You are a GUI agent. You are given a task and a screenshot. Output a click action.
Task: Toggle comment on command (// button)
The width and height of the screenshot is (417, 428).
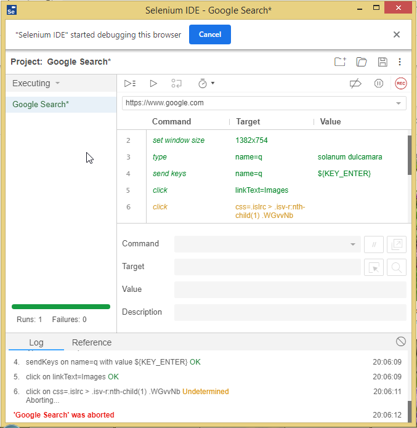374,244
